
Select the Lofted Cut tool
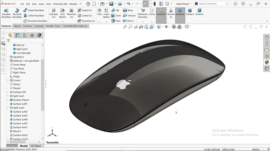click(85, 15)
